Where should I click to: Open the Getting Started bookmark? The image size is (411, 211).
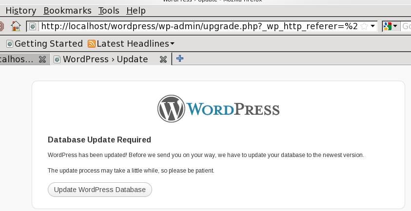point(44,44)
